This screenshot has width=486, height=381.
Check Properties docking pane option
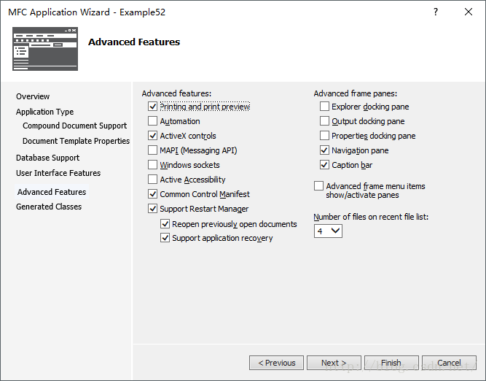pos(324,135)
